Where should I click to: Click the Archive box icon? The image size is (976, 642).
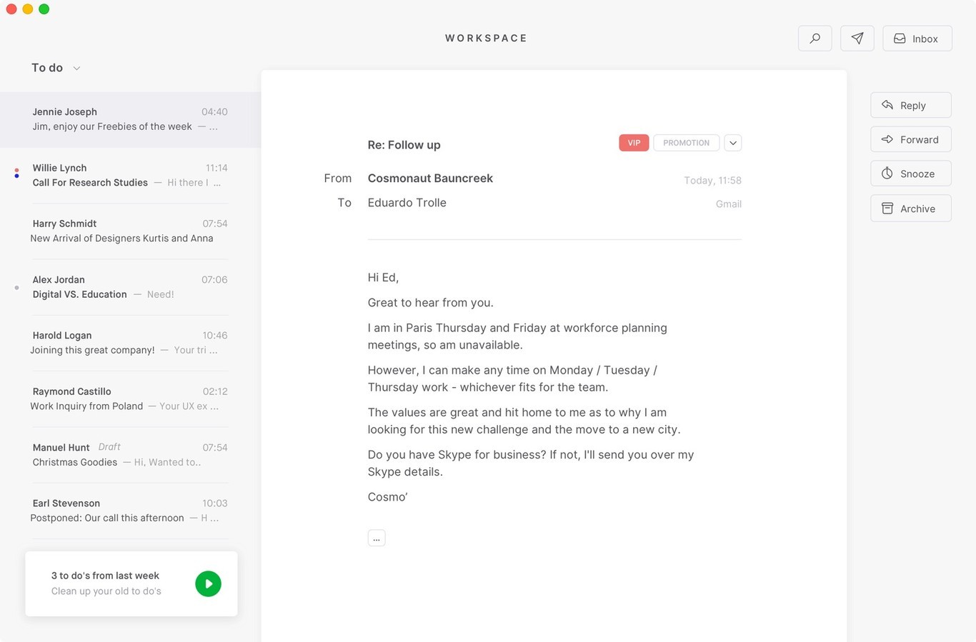(887, 208)
